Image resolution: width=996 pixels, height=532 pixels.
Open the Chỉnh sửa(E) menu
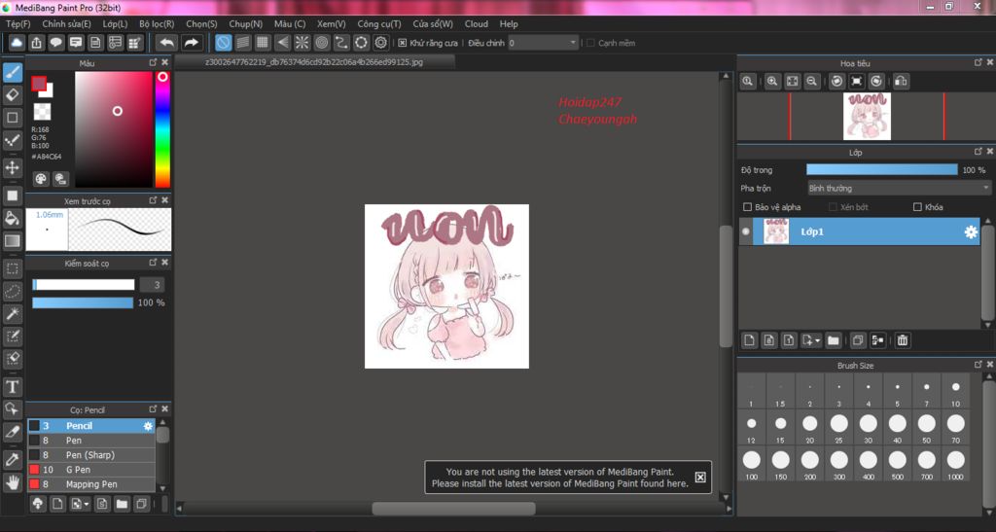point(67,23)
